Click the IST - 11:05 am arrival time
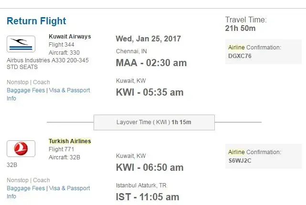The image size is (306, 205). tap(148, 196)
